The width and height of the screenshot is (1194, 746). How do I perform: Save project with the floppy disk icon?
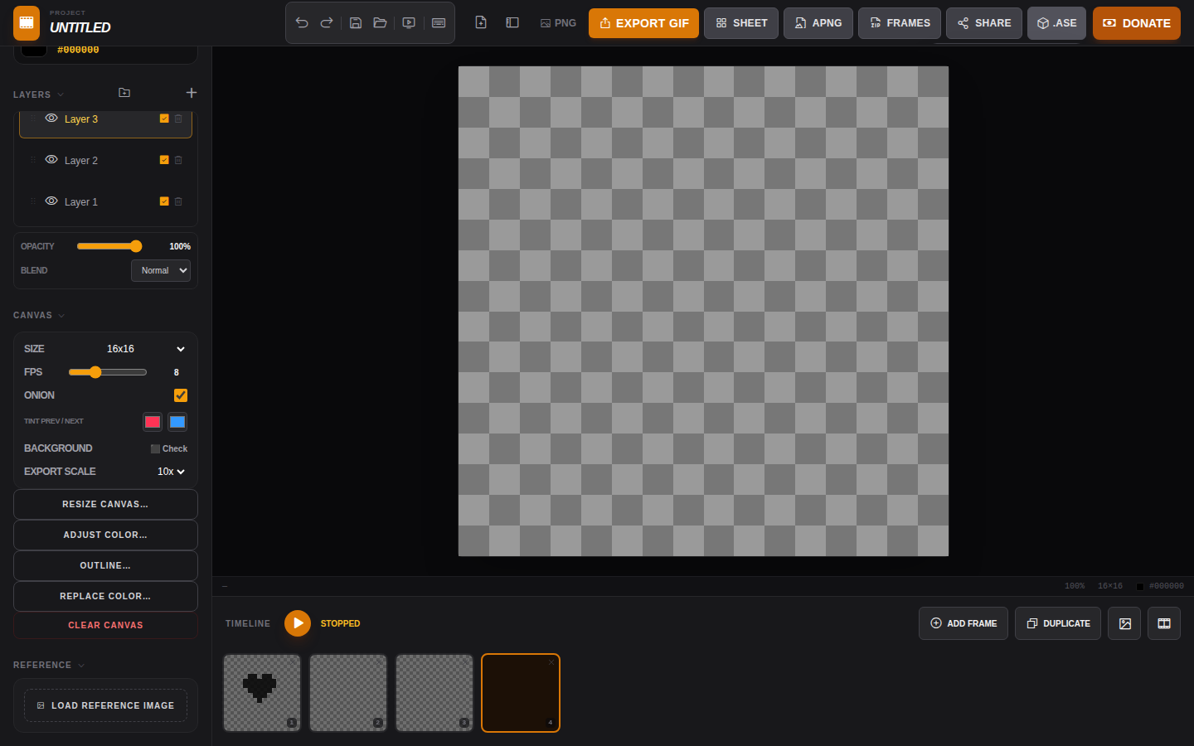pyautogui.click(x=356, y=23)
